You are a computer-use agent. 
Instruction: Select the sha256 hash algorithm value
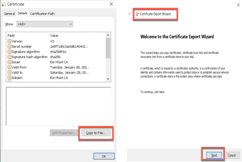click(55, 57)
